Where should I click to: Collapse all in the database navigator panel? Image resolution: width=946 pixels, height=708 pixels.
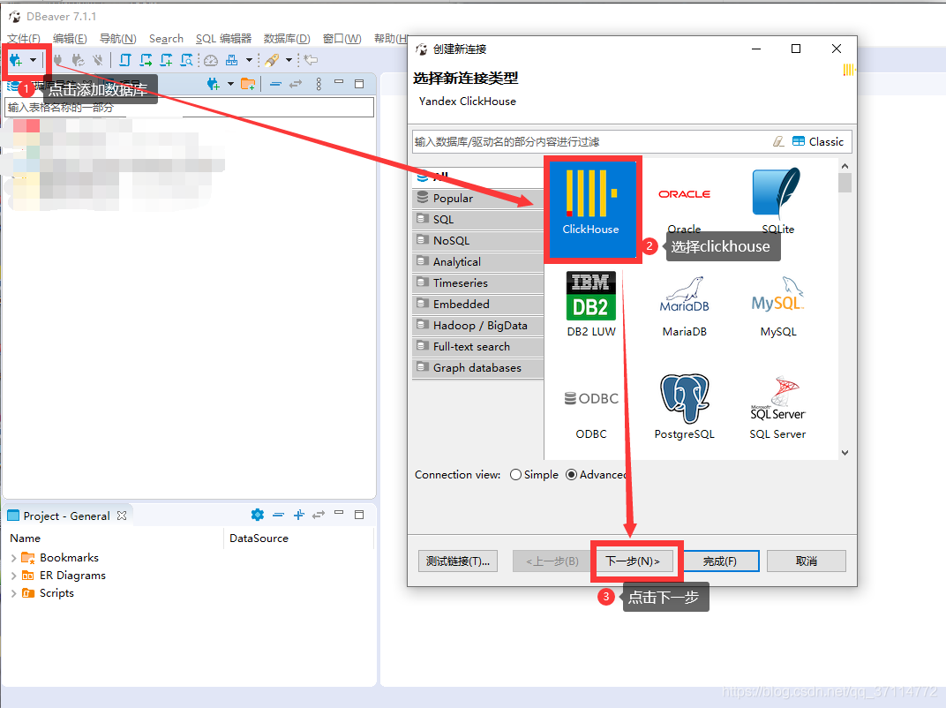[x=275, y=84]
